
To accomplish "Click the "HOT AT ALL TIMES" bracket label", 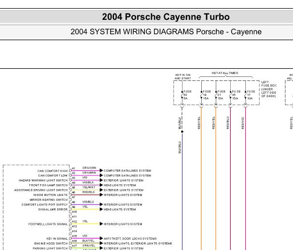I will click(225, 73).
